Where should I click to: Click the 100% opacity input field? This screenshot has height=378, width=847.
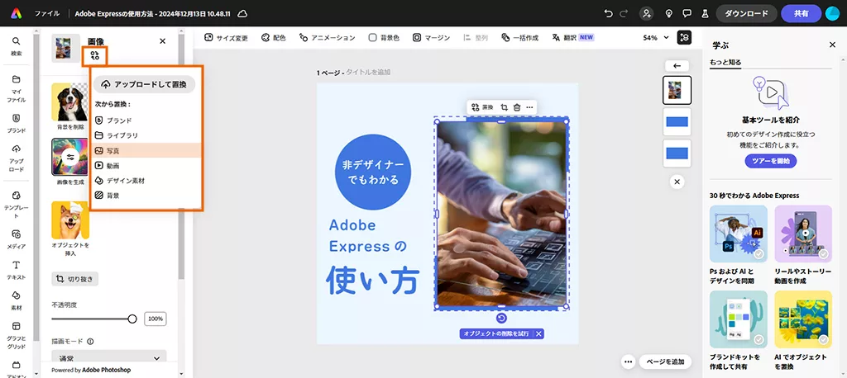pyautogui.click(x=156, y=319)
